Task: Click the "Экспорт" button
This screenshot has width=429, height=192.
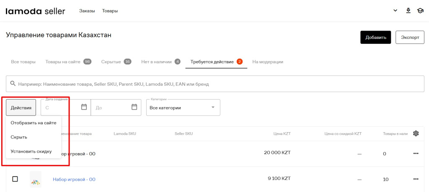Action: pyautogui.click(x=410, y=37)
